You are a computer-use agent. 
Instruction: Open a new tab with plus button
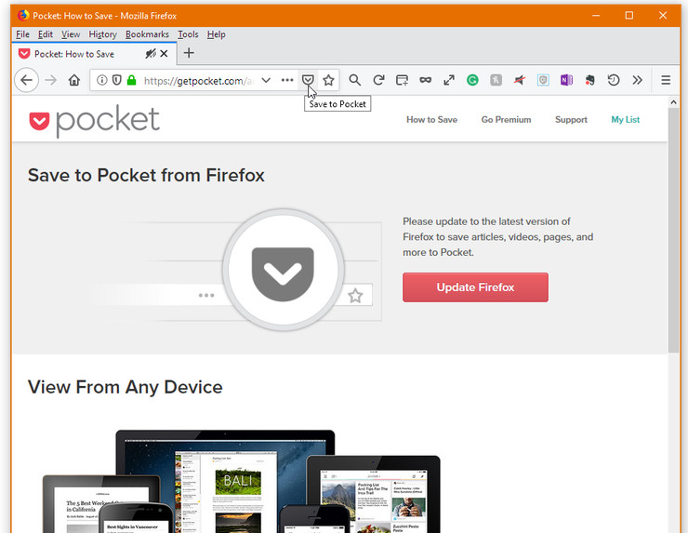(189, 53)
